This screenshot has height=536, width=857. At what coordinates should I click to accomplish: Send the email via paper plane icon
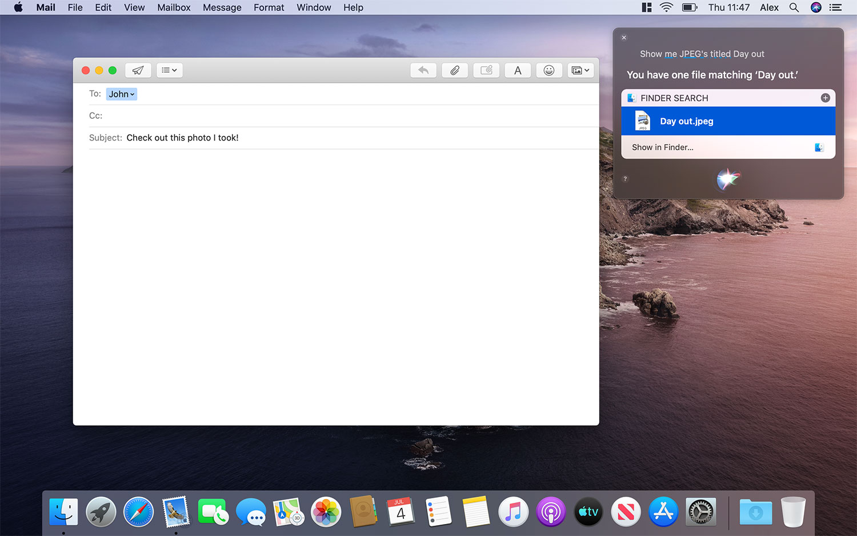tap(138, 70)
